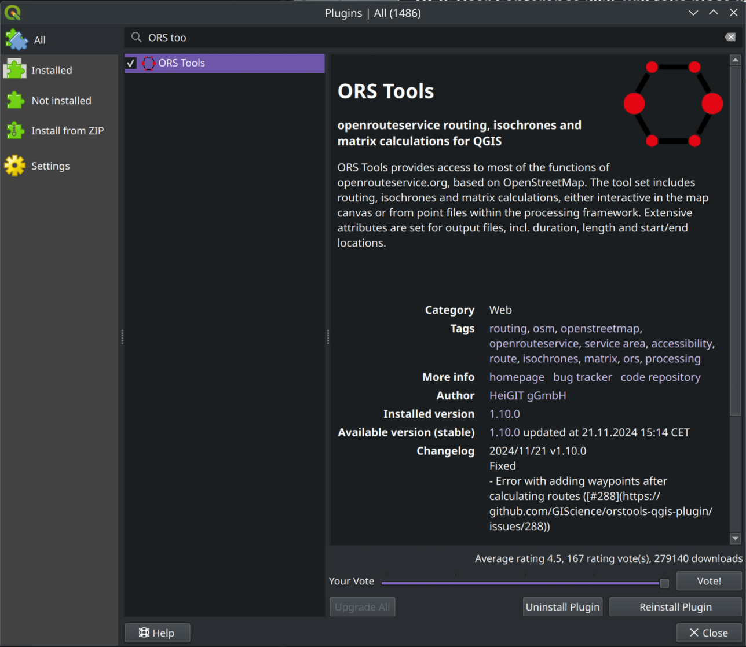746x647 pixels.
Task: Click the service area tag link
Action: [x=615, y=344]
